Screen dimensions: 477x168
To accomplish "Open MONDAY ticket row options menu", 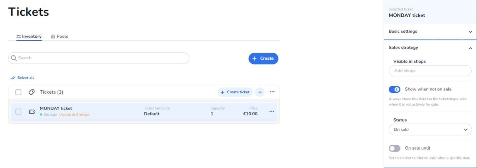I will point(272,112).
